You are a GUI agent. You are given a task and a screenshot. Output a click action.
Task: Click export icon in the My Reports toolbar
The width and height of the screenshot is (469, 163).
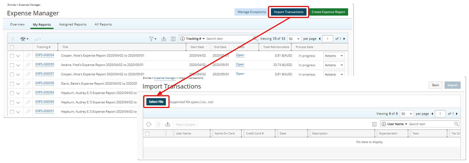point(164,39)
